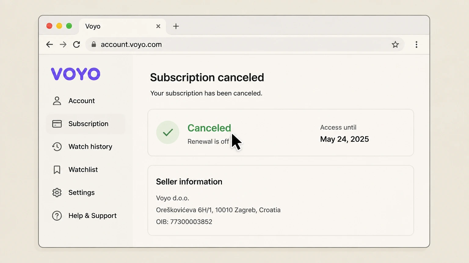
Task: Click the yellow minimize window button
Action: pyautogui.click(x=59, y=26)
